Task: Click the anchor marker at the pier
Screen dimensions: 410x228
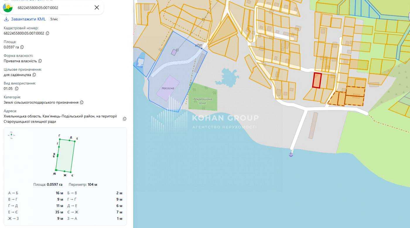Action: pos(291,154)
